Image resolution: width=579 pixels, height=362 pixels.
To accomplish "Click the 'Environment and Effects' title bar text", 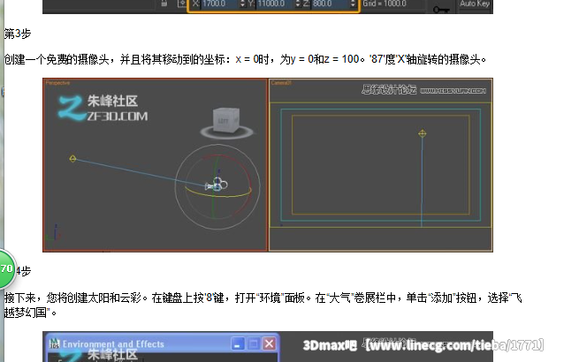I will click(113, 344).
